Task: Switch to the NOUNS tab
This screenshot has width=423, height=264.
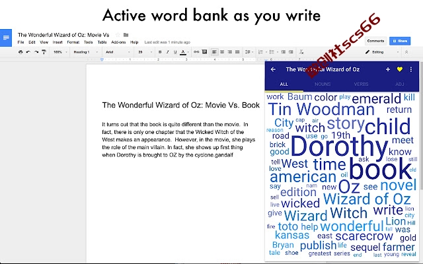Action: (x=323, y=84)
